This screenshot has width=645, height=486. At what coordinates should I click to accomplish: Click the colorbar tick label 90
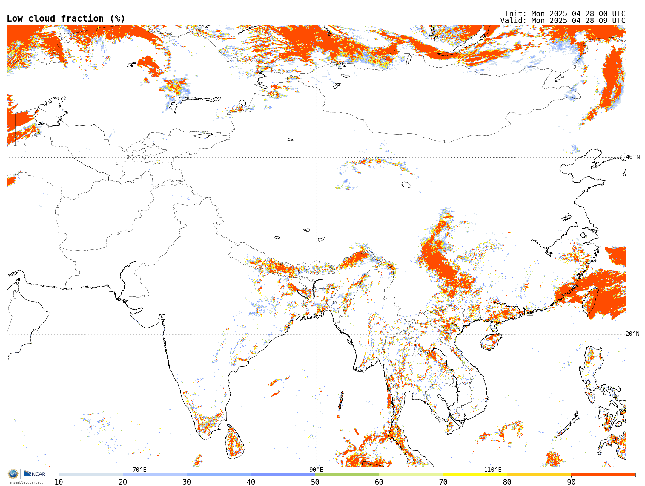pyautogui.click(x=571, y=482)
